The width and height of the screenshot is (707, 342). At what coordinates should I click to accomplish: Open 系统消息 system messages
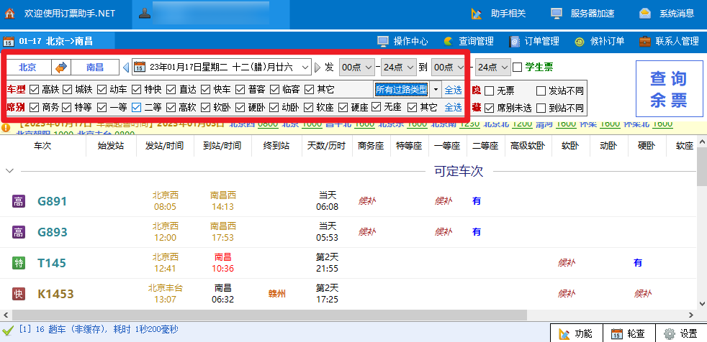pyautogui.click(x=666, y=13)
